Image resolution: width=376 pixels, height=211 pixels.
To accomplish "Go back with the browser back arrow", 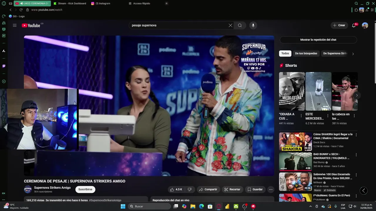I will (x=11, y=10).
